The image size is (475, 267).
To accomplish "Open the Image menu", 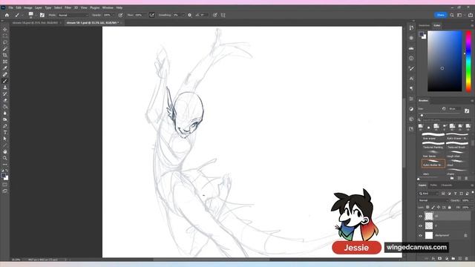I will pyautogui.click(x=28, y=7).
